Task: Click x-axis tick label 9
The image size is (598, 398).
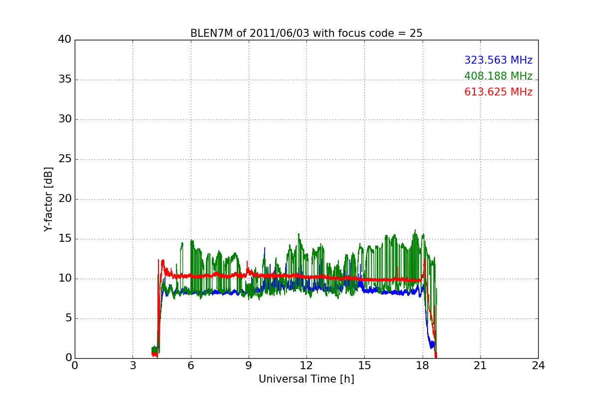Action: [x=249, y=366]
